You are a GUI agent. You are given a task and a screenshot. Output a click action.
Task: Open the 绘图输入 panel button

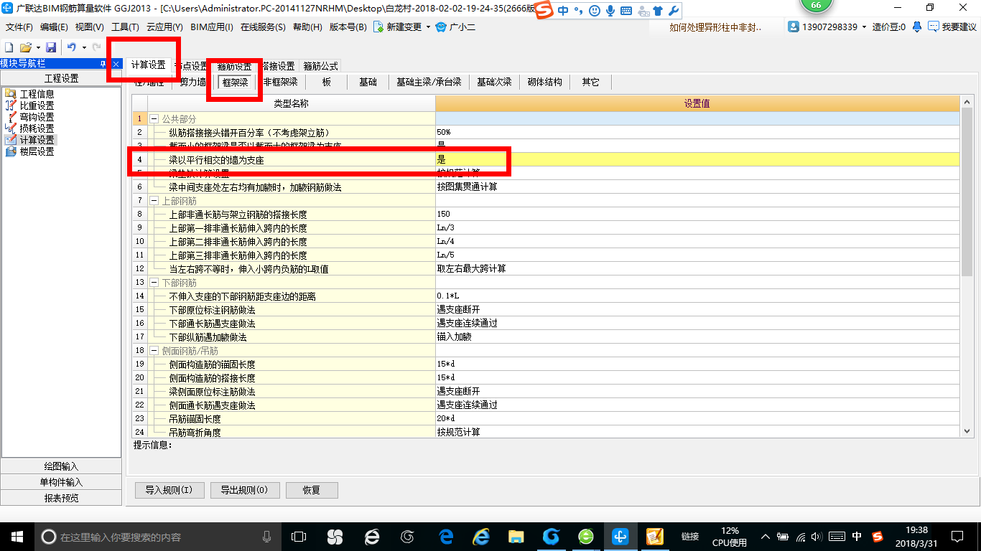pos(61,466)
